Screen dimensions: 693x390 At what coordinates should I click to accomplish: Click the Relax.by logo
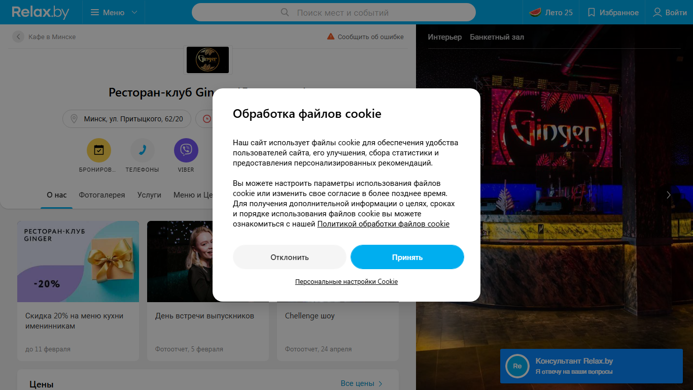point(41,12)
